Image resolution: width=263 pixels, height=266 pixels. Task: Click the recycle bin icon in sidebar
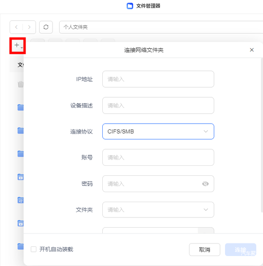pos(20,84)
